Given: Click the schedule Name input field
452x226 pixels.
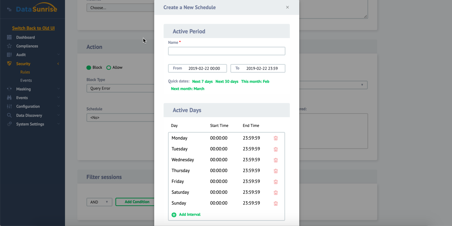Looking at the screenshot, I should (226, 51).
